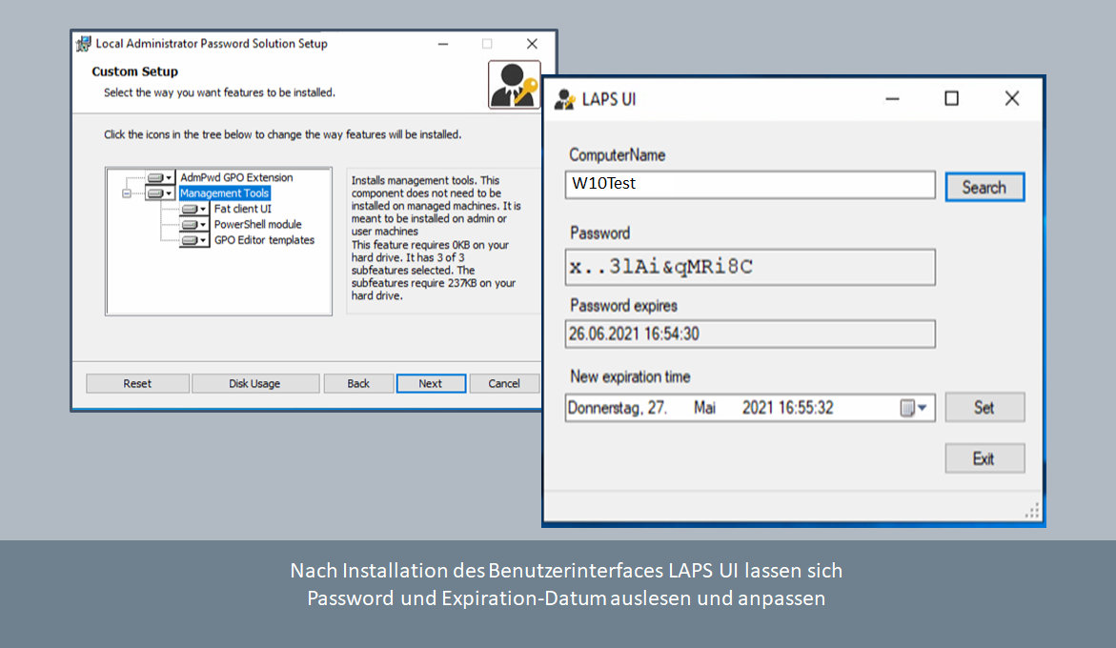Viewport: 1116px width, 648px height.
Task: Click Set to apply new expiration
Action: [984, 407]
